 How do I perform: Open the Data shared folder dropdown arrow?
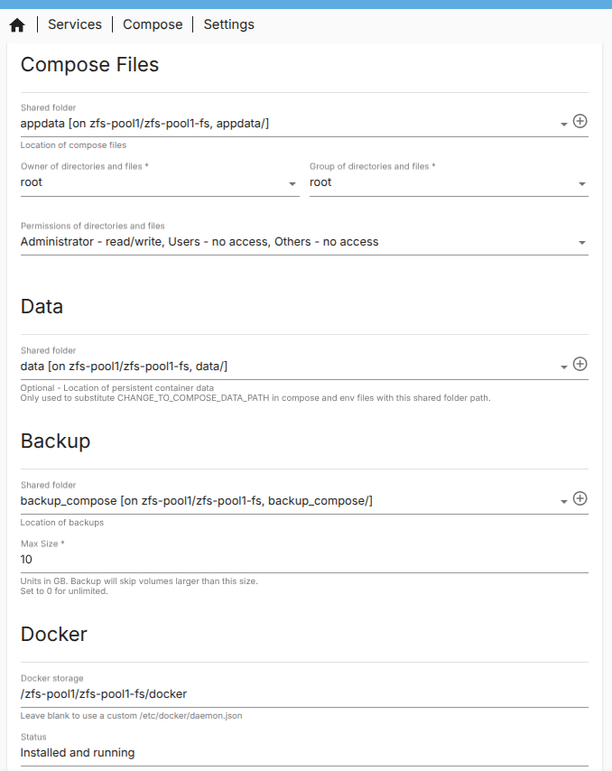coord(563,367)
